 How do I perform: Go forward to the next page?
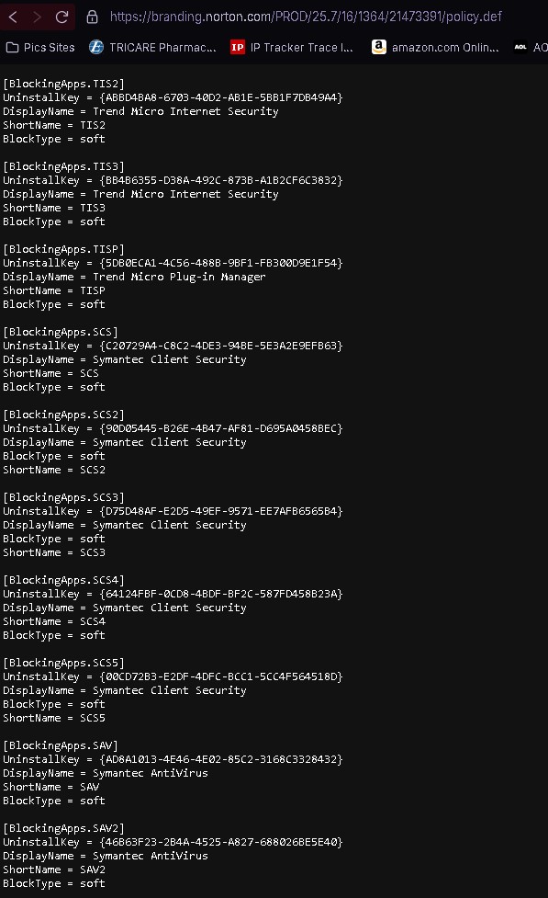pyautogui.click(x=38, y=17)
